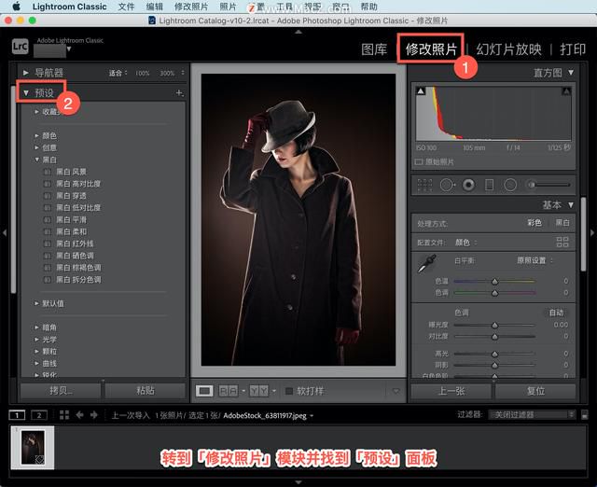Enable the 软打样 checkbox

[x=289, y=391]
